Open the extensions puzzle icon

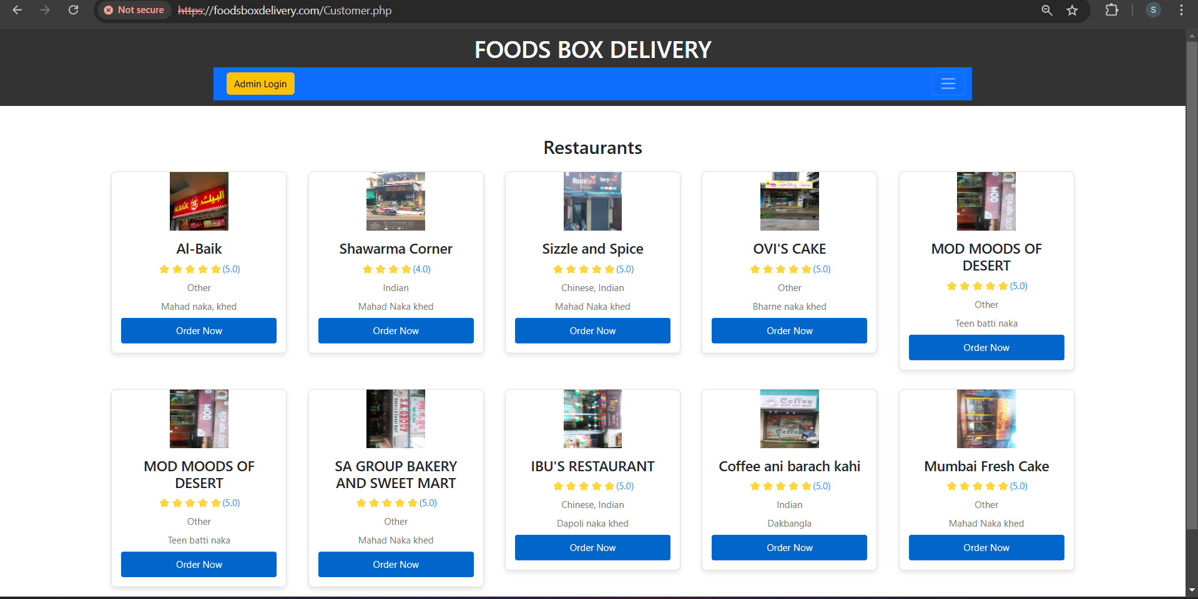1111,10
